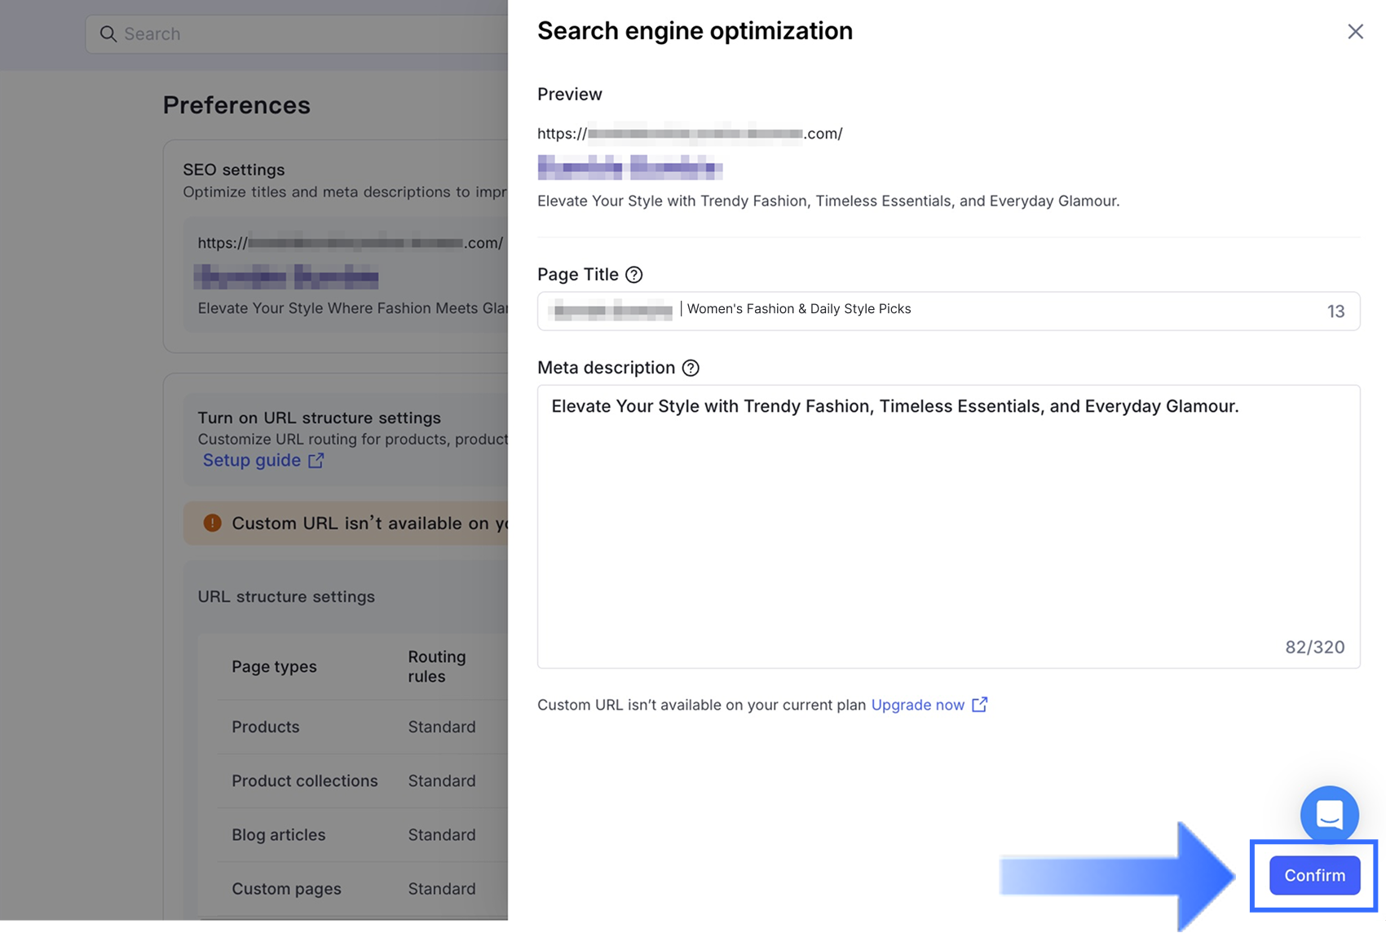Click the orange warning icon in banner
Screen dimensions: 1386x933
212,523
